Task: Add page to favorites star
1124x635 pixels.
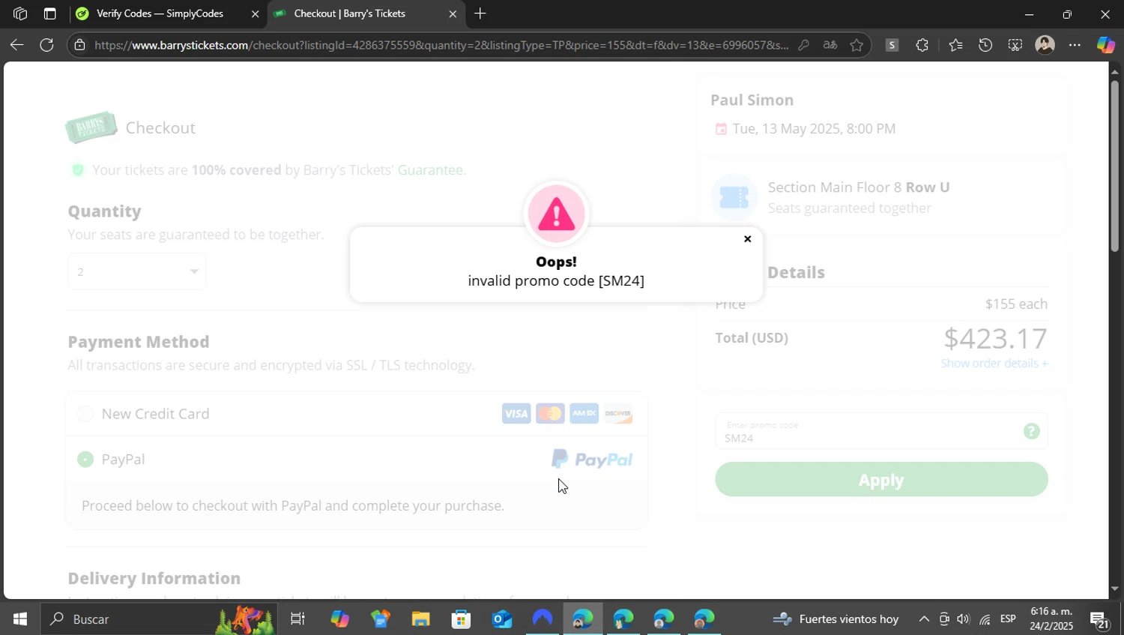Action: [x=856, y=45]
